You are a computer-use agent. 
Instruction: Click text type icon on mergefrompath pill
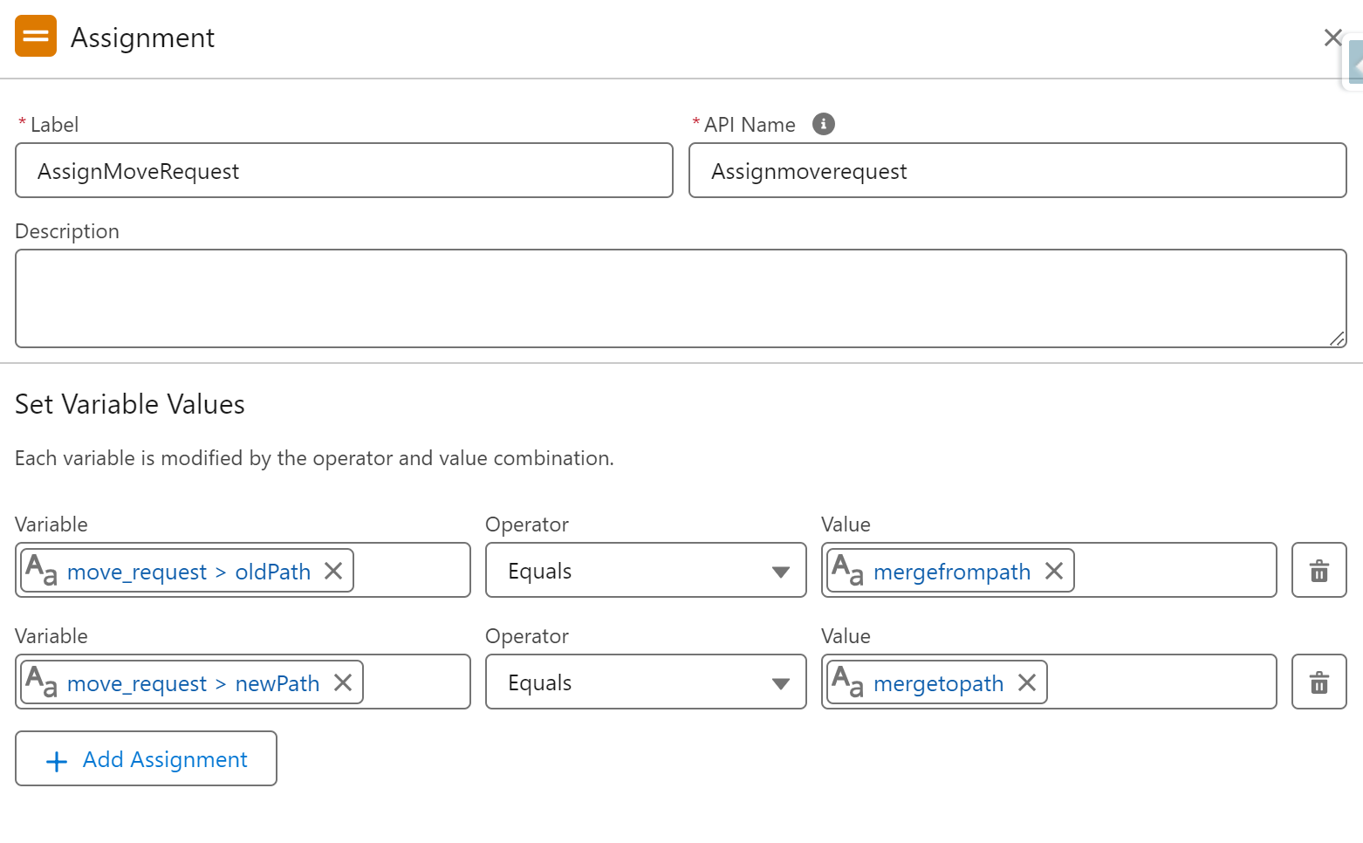pyautogui.click(x=847, y=570)
